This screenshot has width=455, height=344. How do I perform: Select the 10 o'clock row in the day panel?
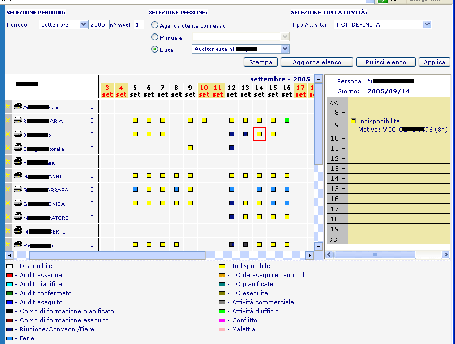point(388,139)
